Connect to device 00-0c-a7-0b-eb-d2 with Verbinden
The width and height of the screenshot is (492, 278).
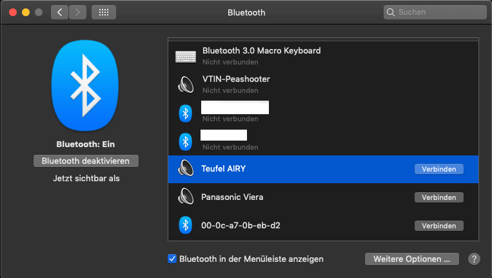[438, 226]
